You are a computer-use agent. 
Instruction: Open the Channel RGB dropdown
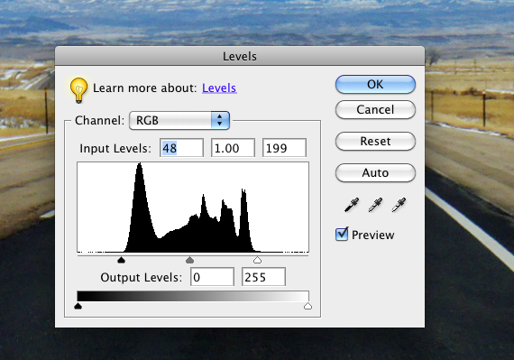click(179, 120)
